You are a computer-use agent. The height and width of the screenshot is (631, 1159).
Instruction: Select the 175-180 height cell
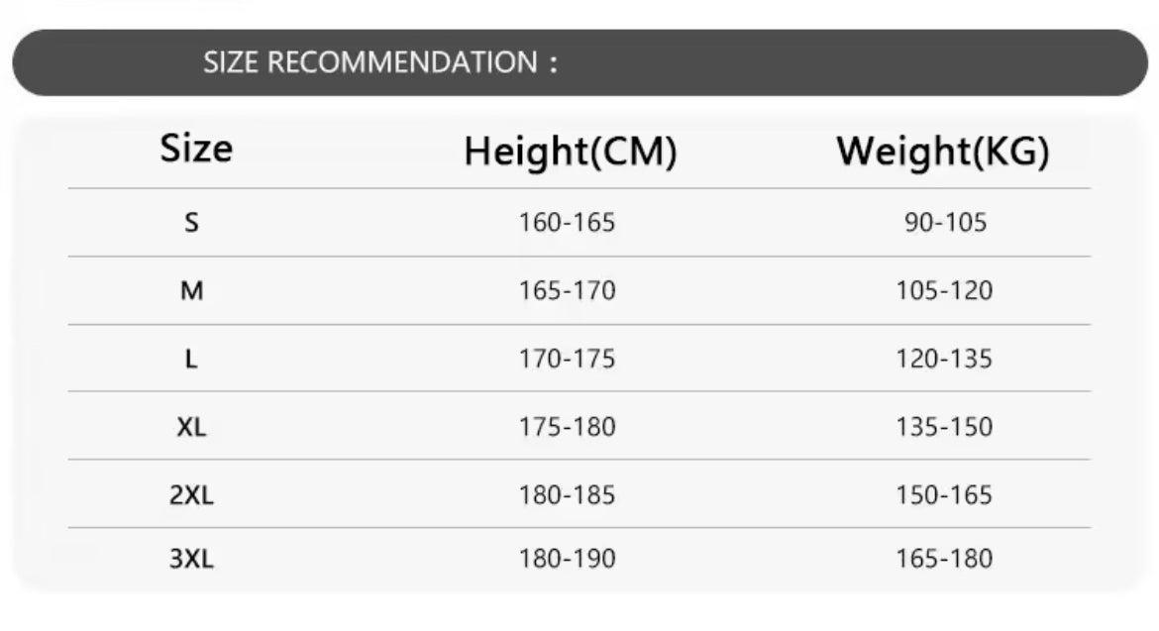click(567, 427)
